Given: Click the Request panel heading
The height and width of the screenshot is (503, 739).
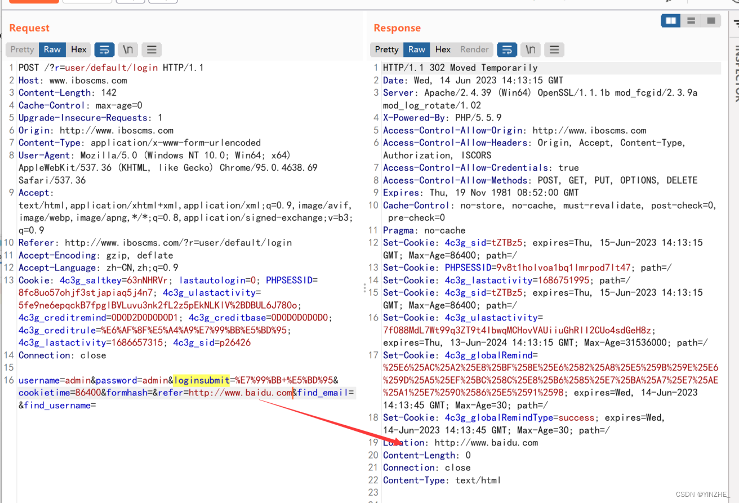Looking at the screenshot, I should (x=29, y=28).
